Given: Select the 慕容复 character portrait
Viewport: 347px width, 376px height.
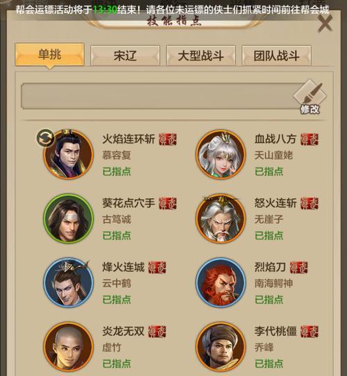Looking at the screenshot, I should tap(69, 155).
